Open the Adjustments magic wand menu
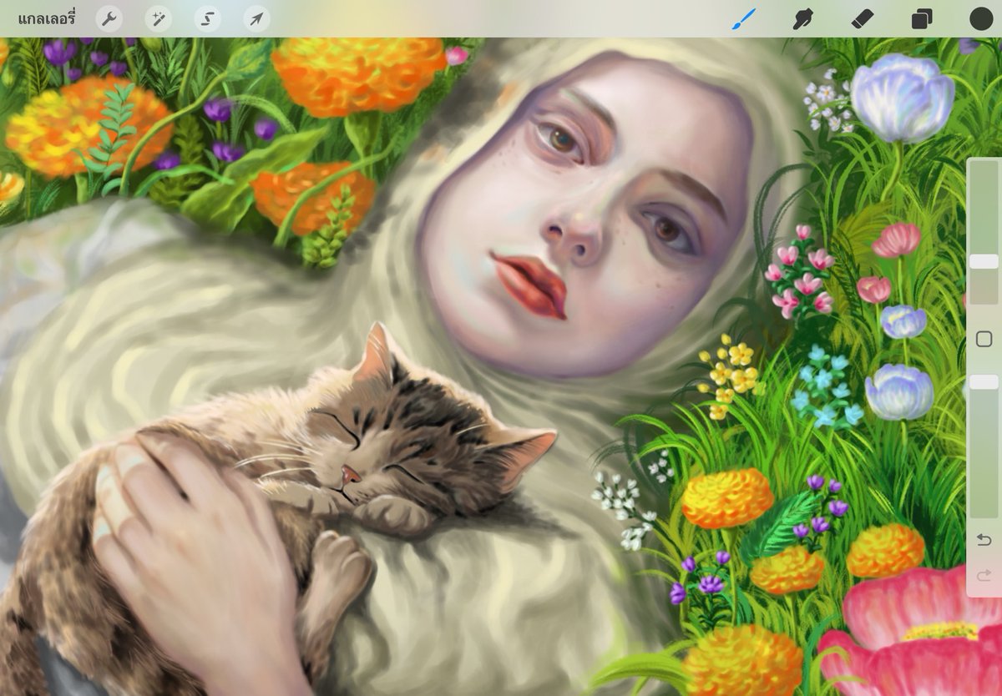Image resolution: width=1002 pixels, height=696 pixels. pyautogui.click(x=159, y=18)
